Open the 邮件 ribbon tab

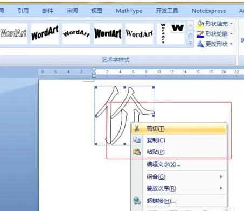[48, 11]
